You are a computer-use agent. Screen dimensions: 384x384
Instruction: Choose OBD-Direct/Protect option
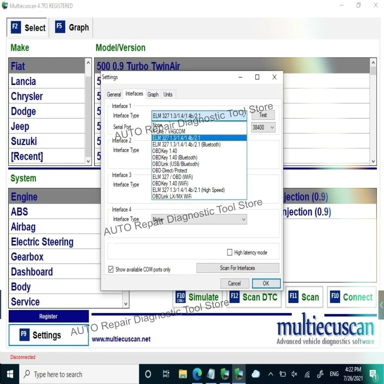click(199, 170)
